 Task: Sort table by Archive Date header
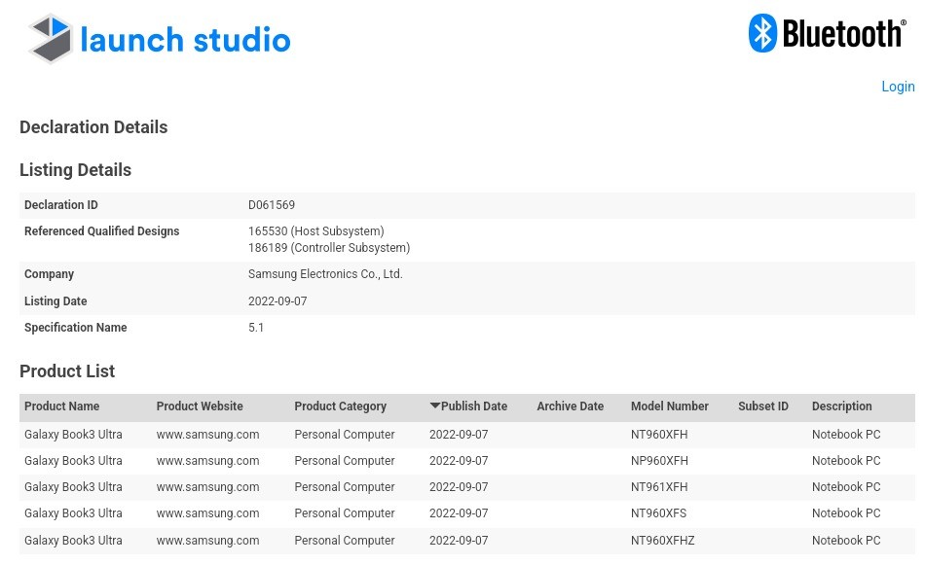pos(570,406)
